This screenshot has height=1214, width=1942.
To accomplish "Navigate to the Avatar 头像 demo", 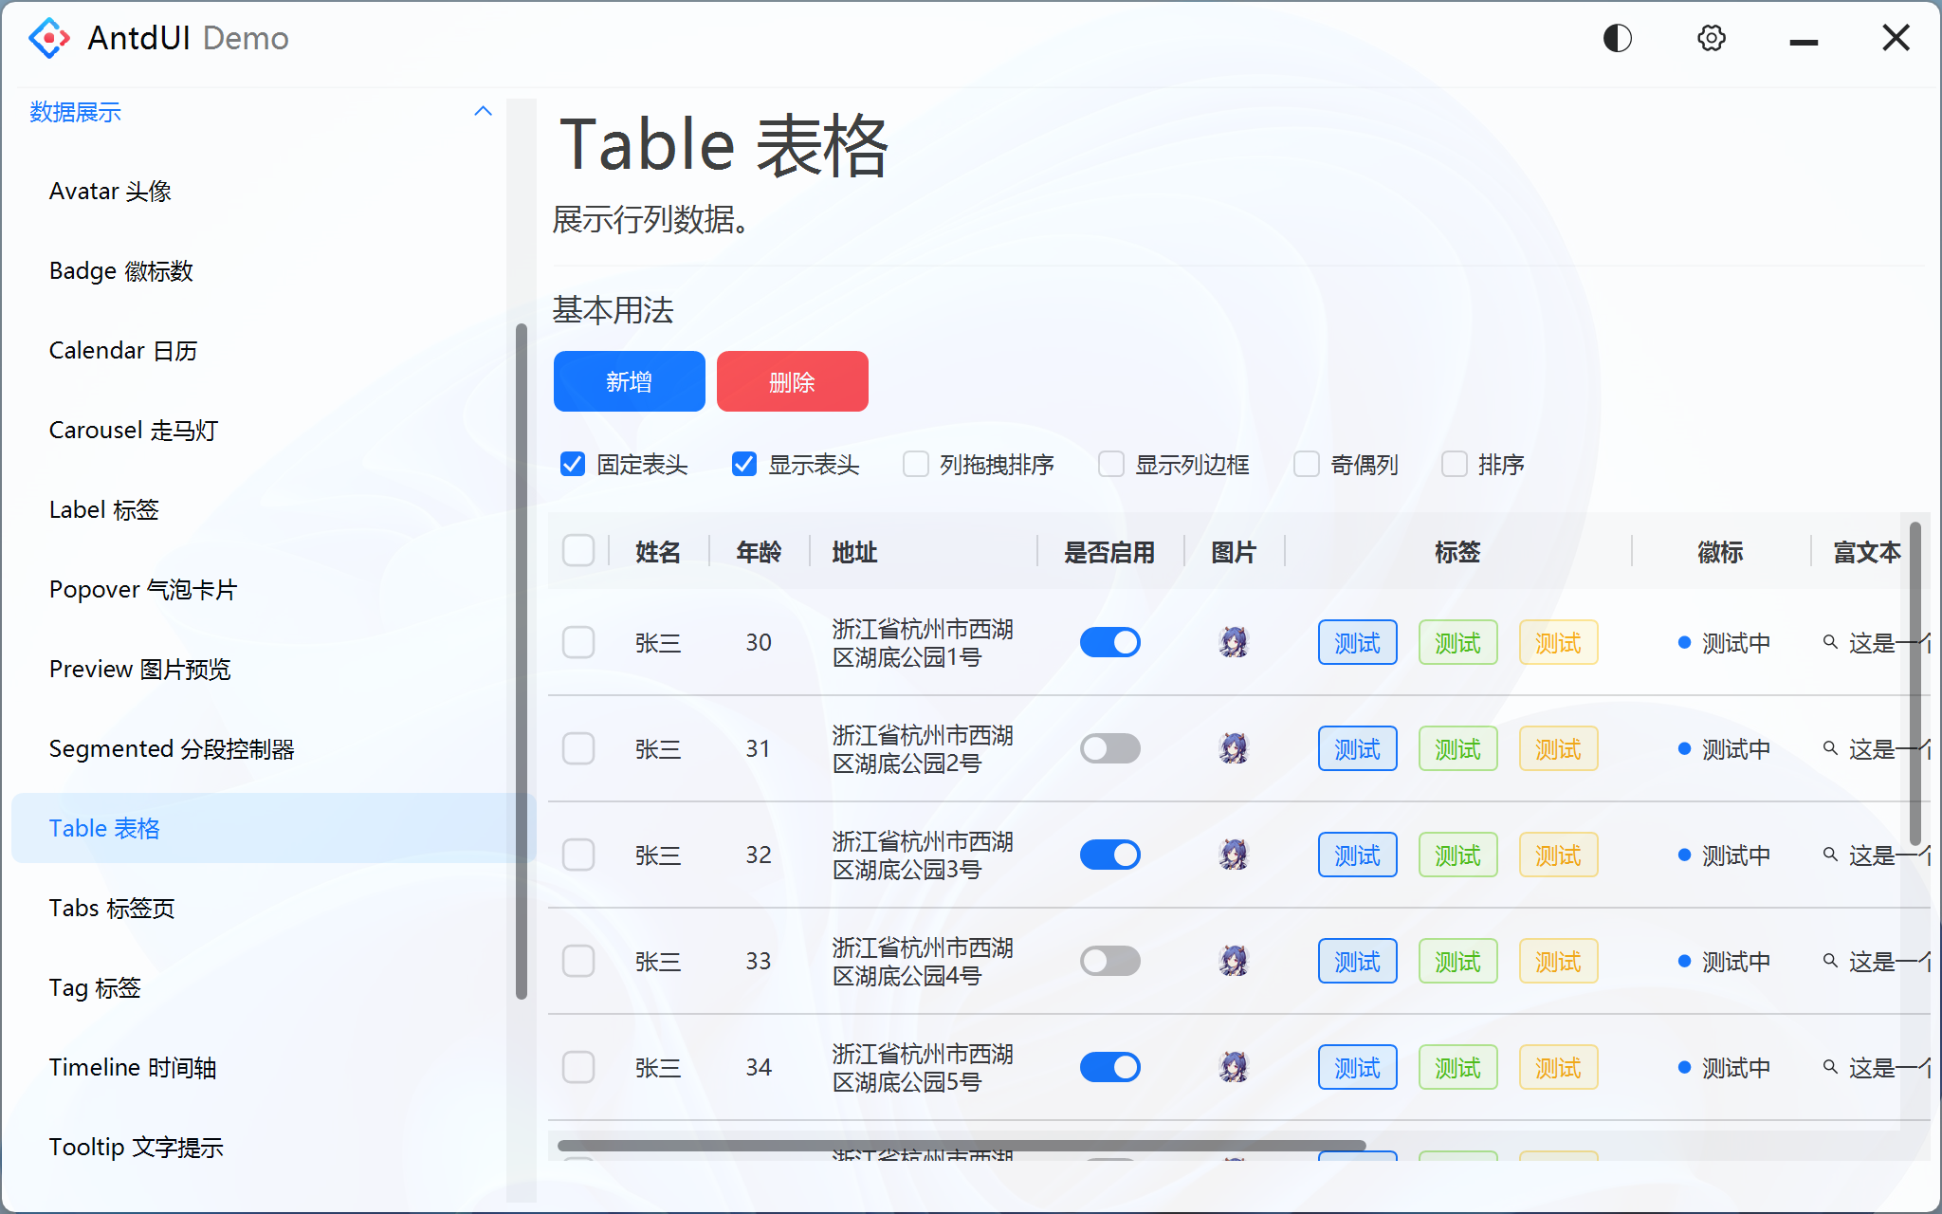I will tap(110, 191).
